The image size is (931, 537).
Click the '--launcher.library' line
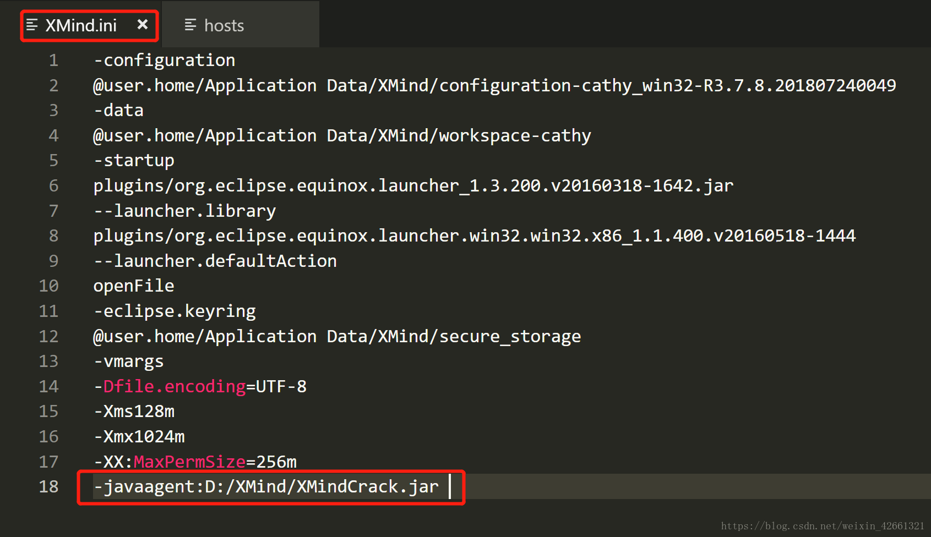(x=184, y=211)
